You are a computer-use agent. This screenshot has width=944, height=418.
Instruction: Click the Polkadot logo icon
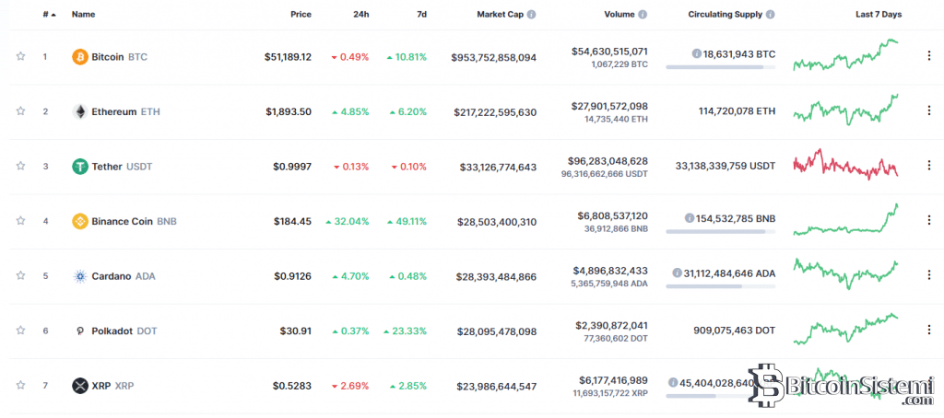pyautogui.click(x=80, y=331)
